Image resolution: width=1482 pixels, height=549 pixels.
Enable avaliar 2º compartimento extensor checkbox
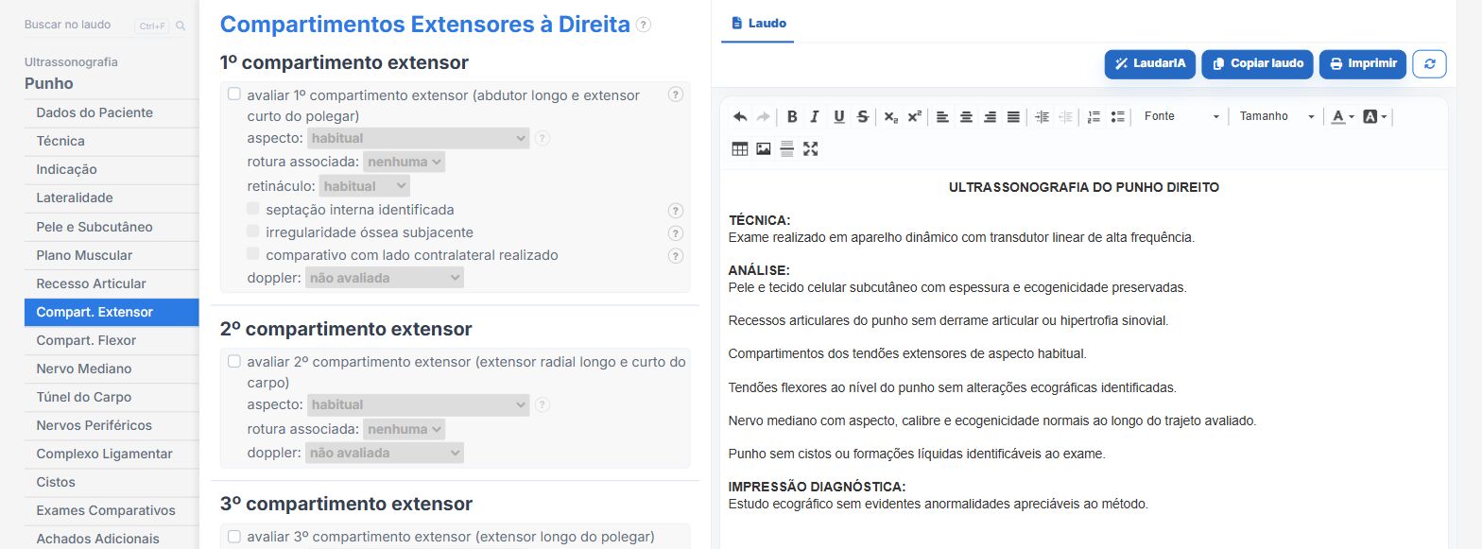click(234, 361)
